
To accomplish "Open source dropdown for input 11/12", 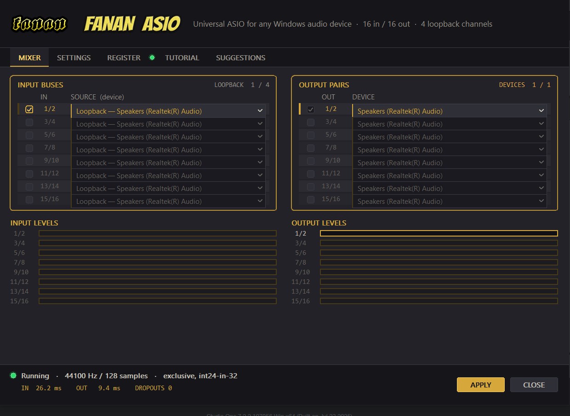I will [168, 175].
